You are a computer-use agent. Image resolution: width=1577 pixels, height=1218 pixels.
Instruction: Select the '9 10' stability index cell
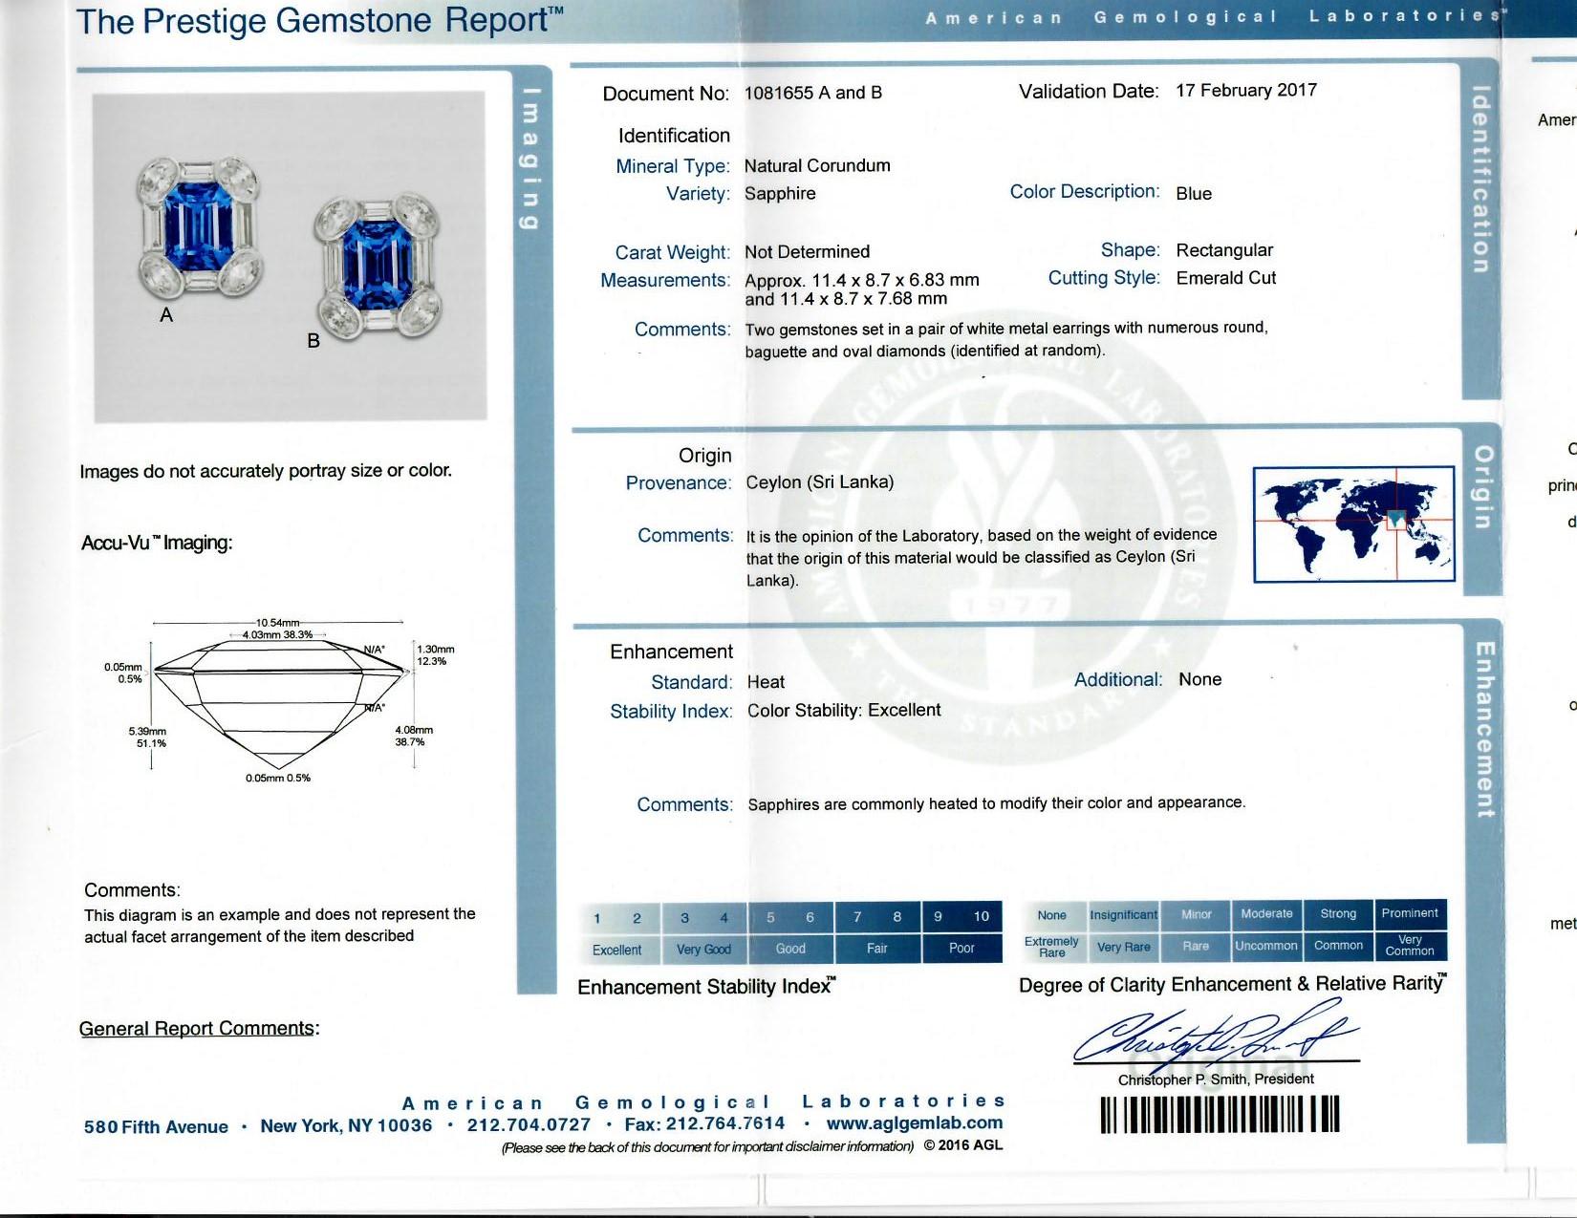961,916
